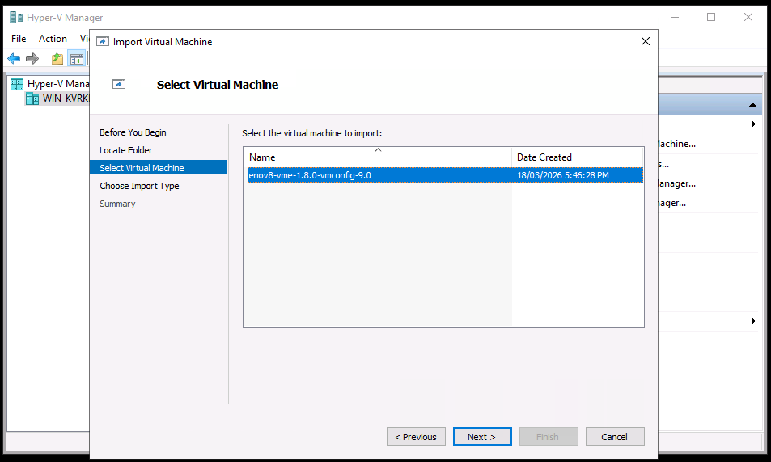
Task: Click the Previous button
Action: [416, 437]
